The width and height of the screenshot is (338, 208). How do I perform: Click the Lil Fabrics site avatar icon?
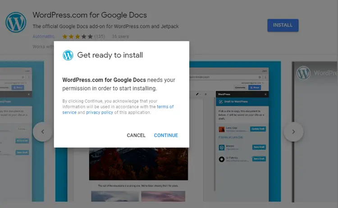click(222, 159)
